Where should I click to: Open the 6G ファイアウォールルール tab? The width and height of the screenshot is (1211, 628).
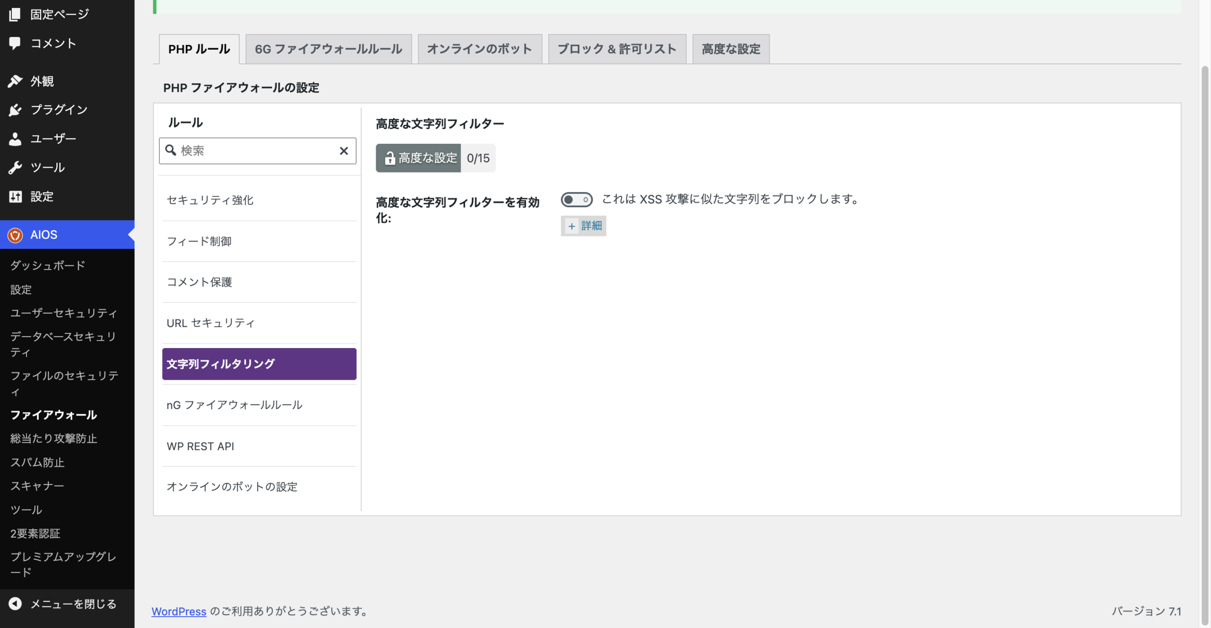click(x=328, y=49)
